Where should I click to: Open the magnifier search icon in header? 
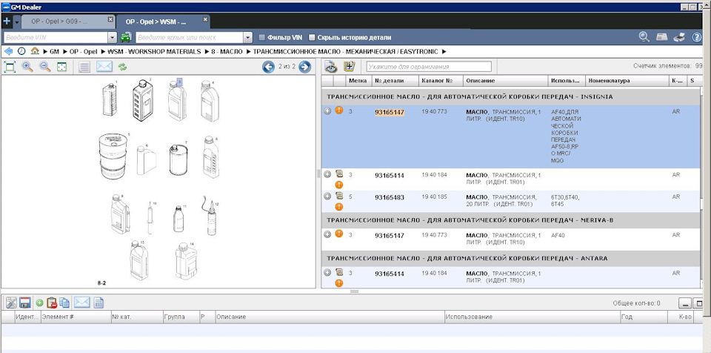click(x=644, y=37)
